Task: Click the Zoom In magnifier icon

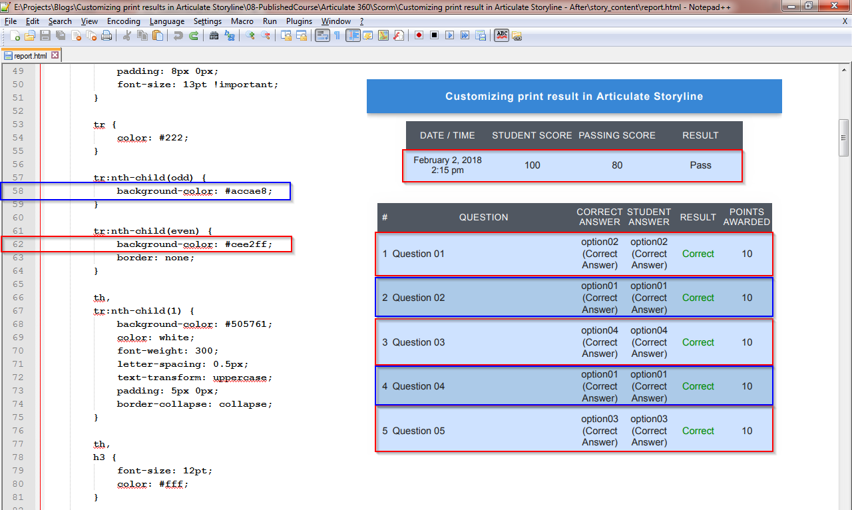Action: 250,35
